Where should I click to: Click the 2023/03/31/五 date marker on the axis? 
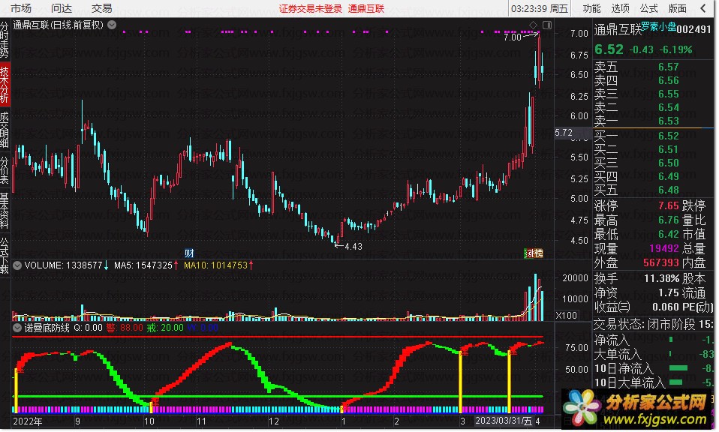coord(504,421)
